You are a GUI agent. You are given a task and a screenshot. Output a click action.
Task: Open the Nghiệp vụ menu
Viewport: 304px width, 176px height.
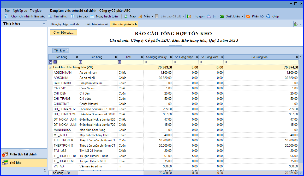coord(20,11)
